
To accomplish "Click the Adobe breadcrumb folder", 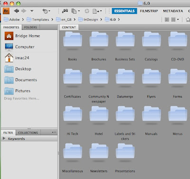I will pos(12,19).
